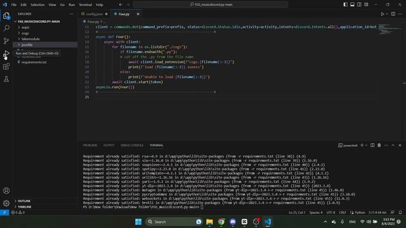Close the Four.py editor tab
The image size is (406, 228).
pos(138,14)
